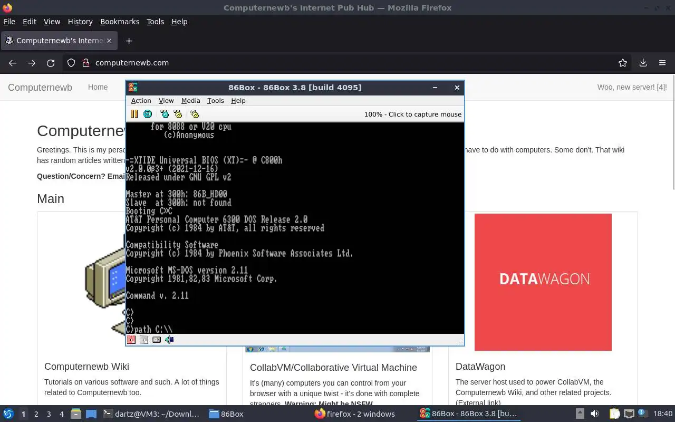Open Firefox Edit menu
Viewport: 675px width, 422px height.
point(30,22)
